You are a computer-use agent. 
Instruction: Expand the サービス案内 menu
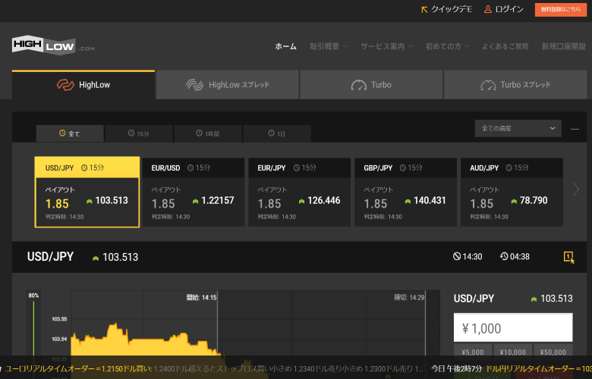(x=386, y=46)
